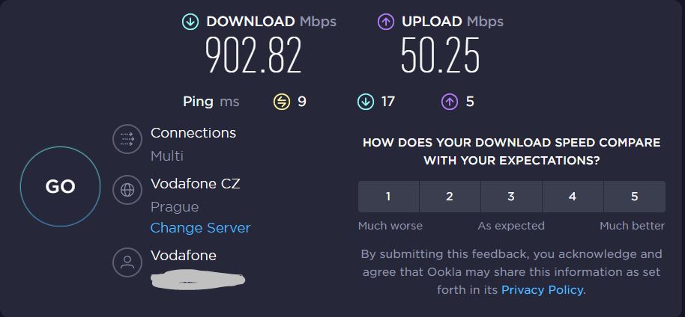
Task: Click the download arrow icon beside DOWNLOAD
Action: pyautogui.click(x=190, y=22)
